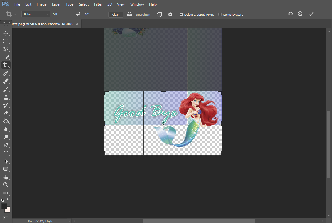The width and height of the screenshot is (332, 223).
Task: Select the Move tool
Action: 6,33
